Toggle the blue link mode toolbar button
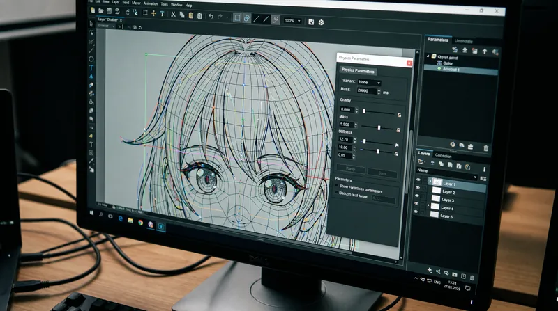 247,19
